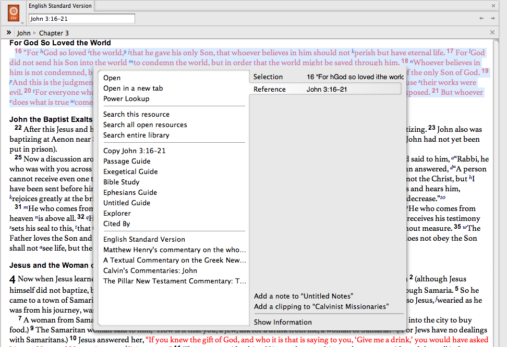This screenshot has height=347, width=507.
Task: Launch Bible Study menu item
Action: [x=121, y=182]
